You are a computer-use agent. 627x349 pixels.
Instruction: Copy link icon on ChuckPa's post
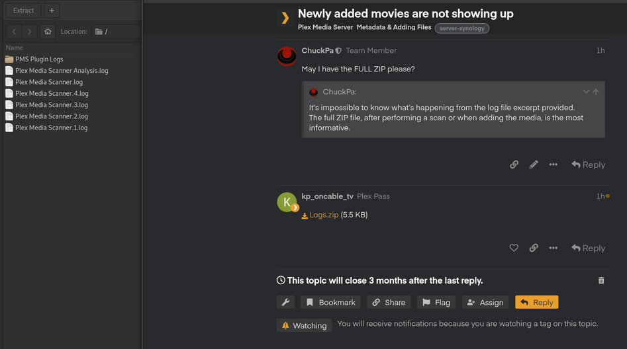(514, 165)
